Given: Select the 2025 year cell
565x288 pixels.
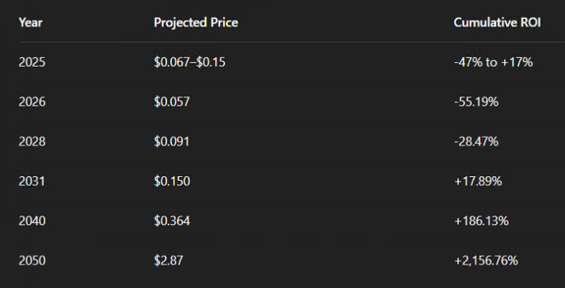Looking at the screenshot, I should coord(32,62).
